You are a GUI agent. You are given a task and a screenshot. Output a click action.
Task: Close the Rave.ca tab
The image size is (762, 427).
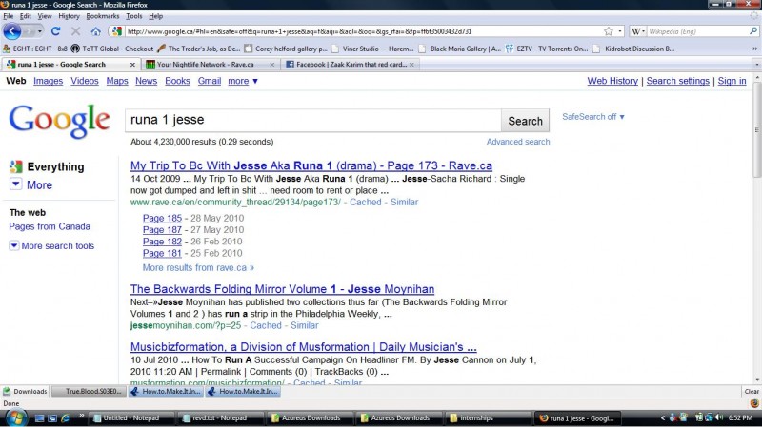click(272, 64)
